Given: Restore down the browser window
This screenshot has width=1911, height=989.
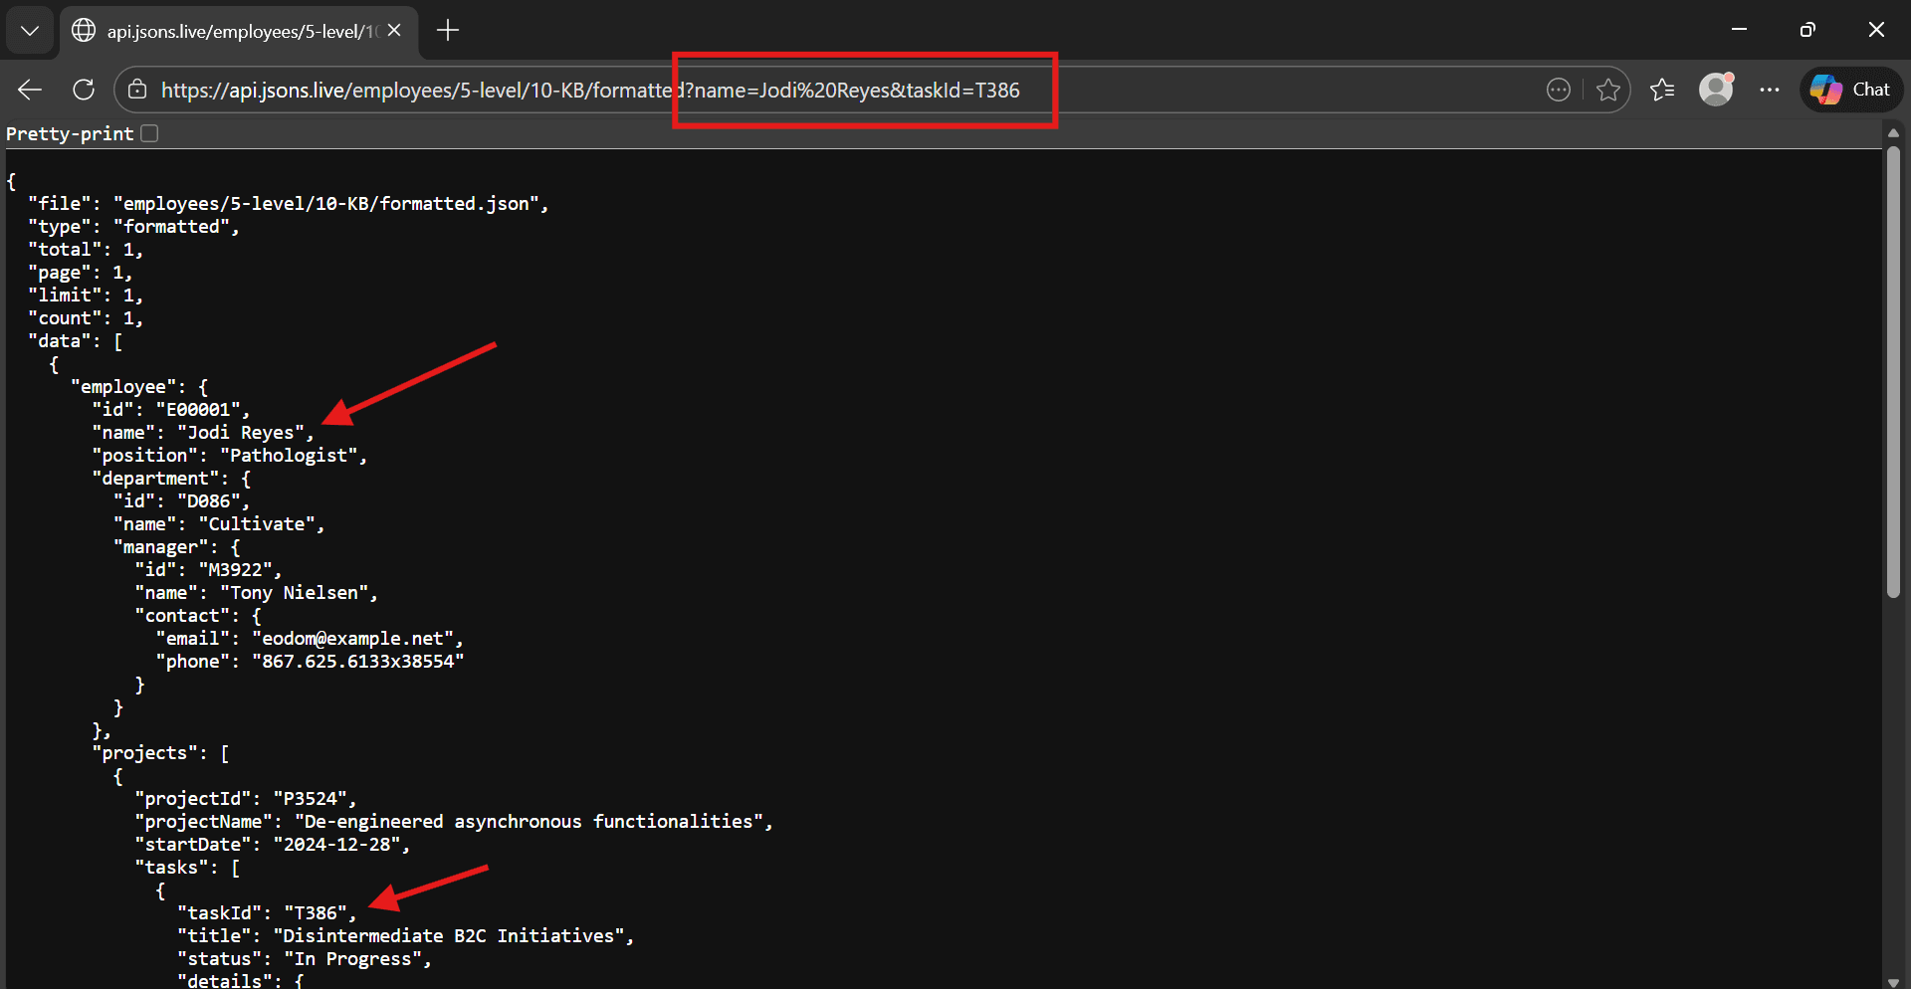Looking at the screenshot, I should tap(1807, 30).
